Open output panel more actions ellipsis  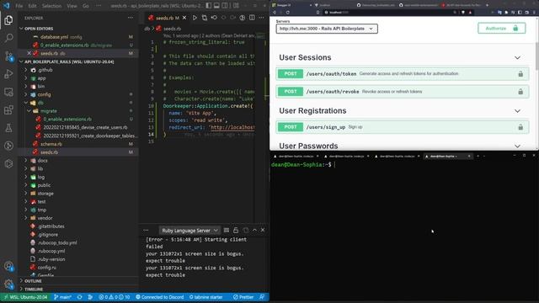[146, 230]
